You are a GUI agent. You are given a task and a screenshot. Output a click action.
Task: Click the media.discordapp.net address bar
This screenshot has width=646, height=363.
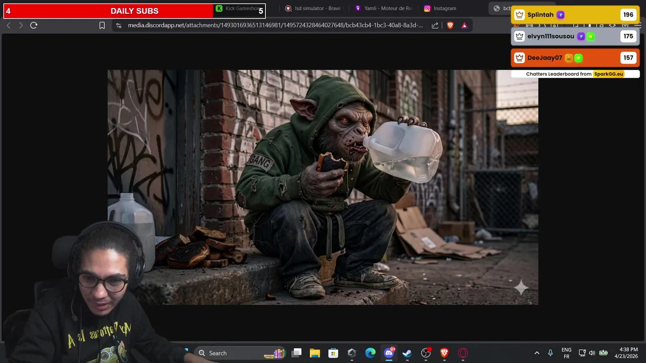pos(275,25)
